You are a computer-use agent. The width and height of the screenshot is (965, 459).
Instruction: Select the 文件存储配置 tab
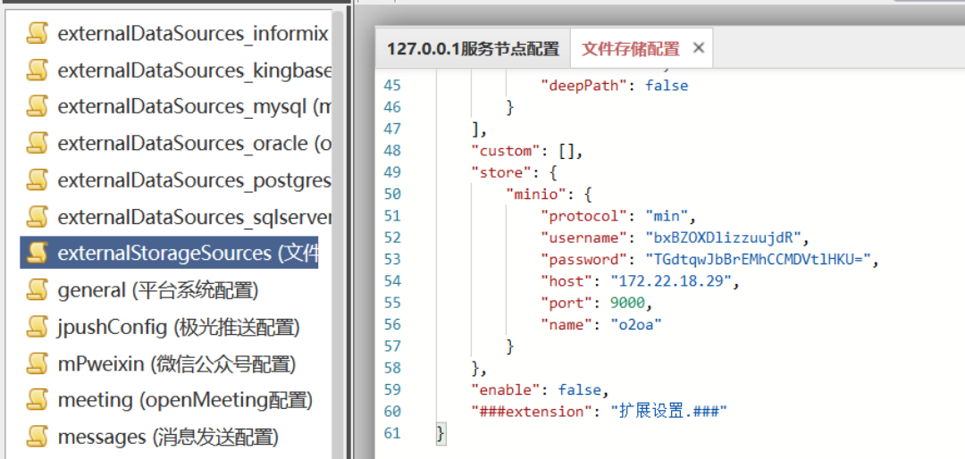click(x=630, y=48)
